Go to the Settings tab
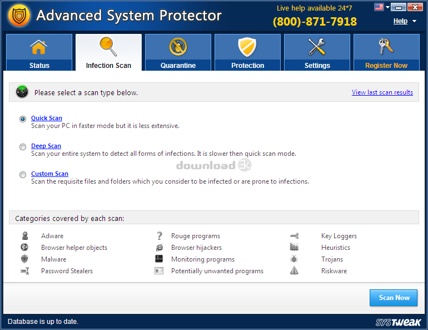 click(x=317, y=52)
